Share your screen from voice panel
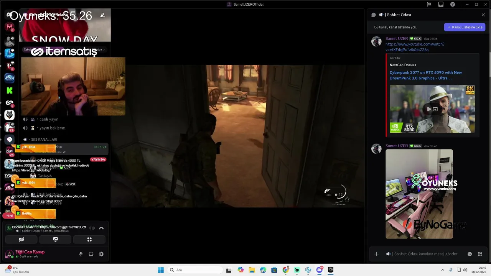Viewport: 491px width, 276px height. 55,239
